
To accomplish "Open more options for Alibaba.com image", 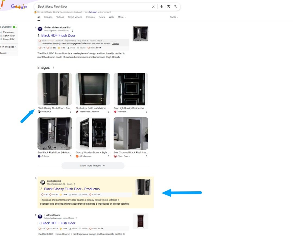I will [x=108, y=156].
